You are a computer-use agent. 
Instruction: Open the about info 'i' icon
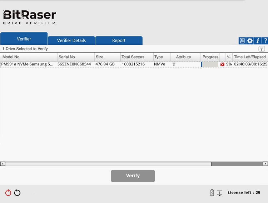(x=258, y=41)
